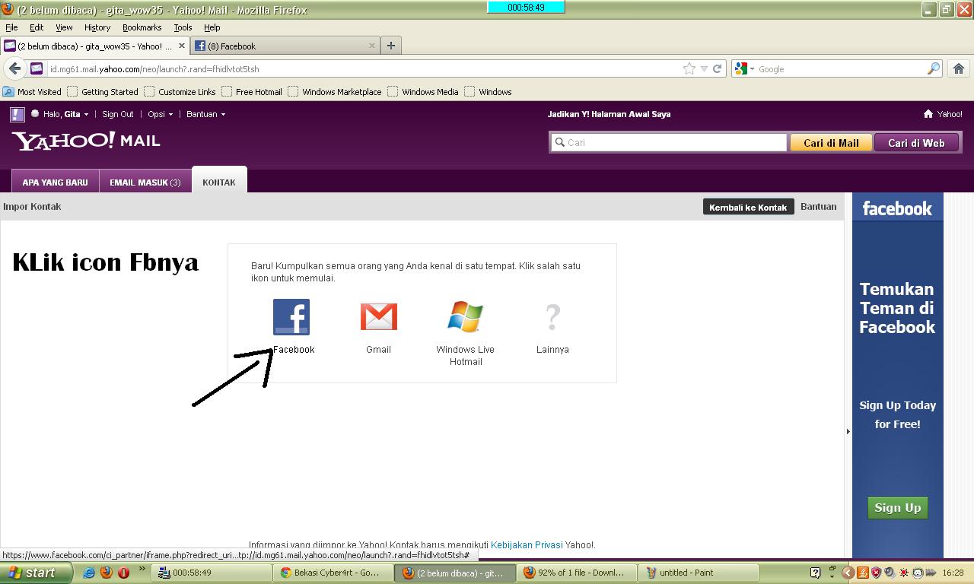Open the Windows Marketplace bookmark
Screen dimensions: 974x584
click(335, 91)
